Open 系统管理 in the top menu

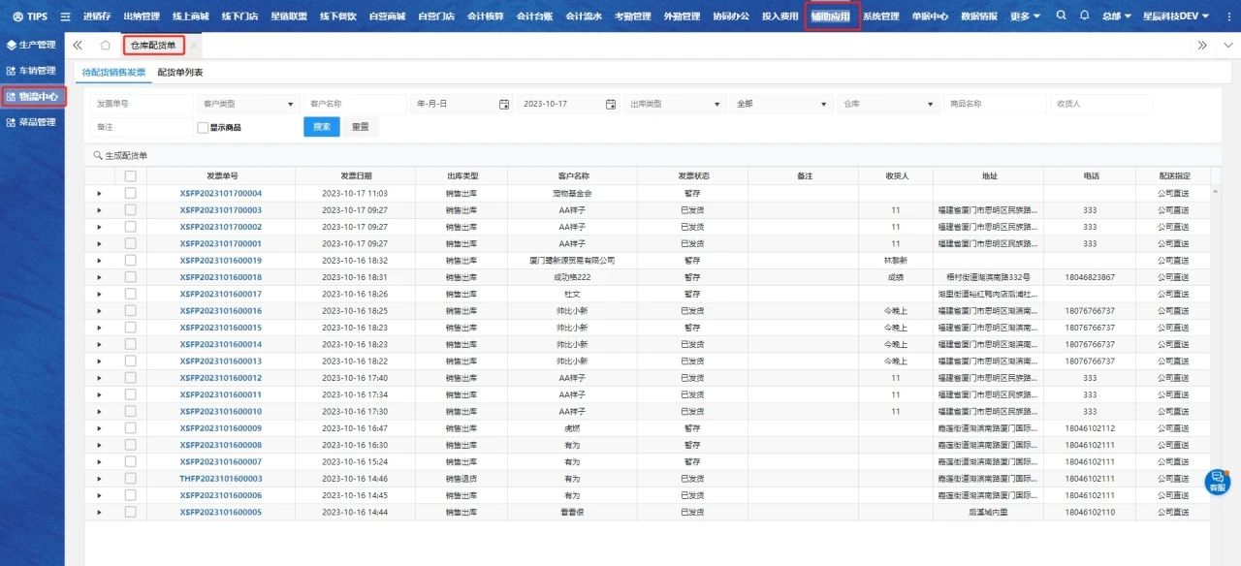pyautogui.click(x=880, y=16)
